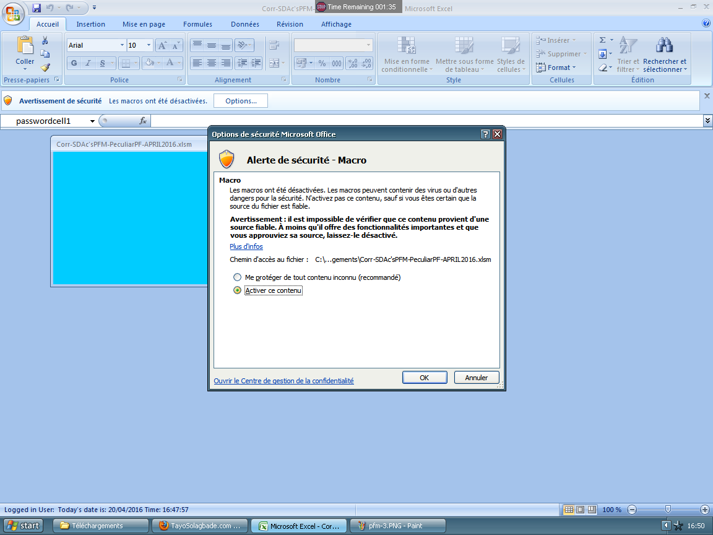This screenshot has width=713, height=535.
Task: Open the font size dropdown
Action: 149,45
